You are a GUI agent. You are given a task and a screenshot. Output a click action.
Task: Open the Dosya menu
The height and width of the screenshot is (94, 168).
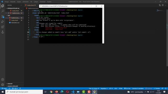(x=7, y=2)
